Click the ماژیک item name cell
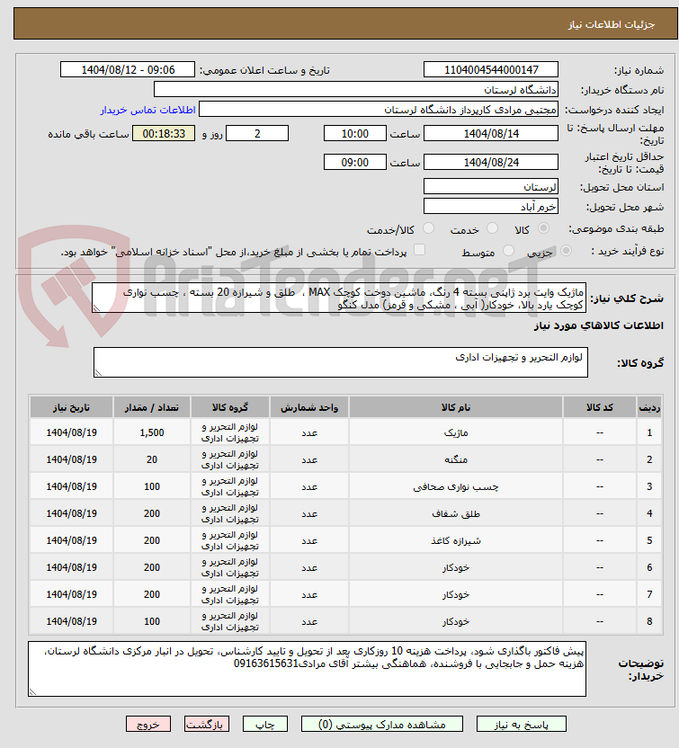This screenshot has width=679, height=748. [x=456, y=432]
